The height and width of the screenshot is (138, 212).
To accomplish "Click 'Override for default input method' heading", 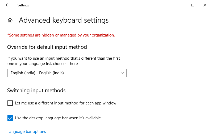I will [47, 47].
